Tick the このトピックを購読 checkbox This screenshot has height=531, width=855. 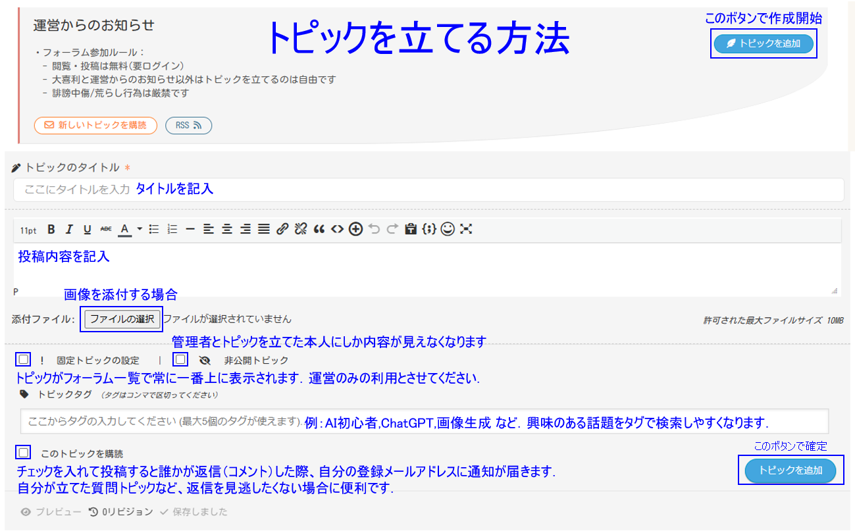24,453
